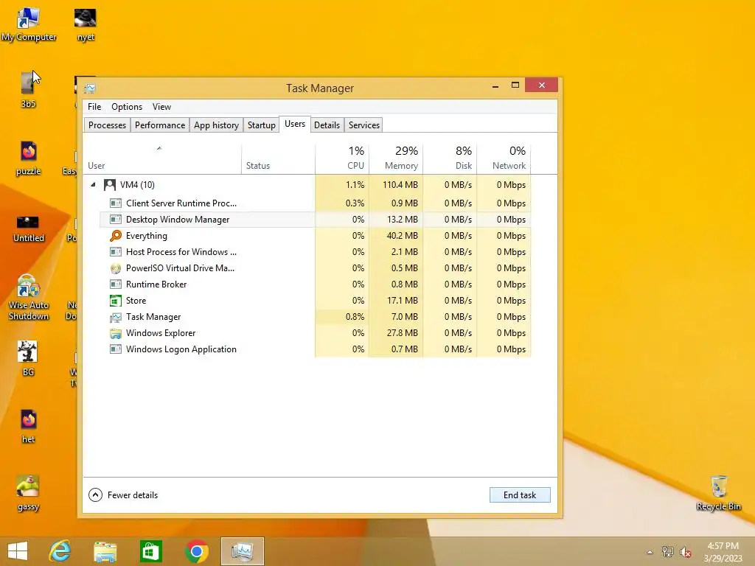
Task: Click the network tray icon
Action: 668,552
